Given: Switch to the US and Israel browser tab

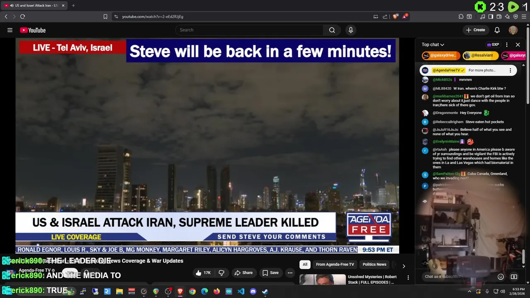Looking at the screenshot, I should [34, 5].
